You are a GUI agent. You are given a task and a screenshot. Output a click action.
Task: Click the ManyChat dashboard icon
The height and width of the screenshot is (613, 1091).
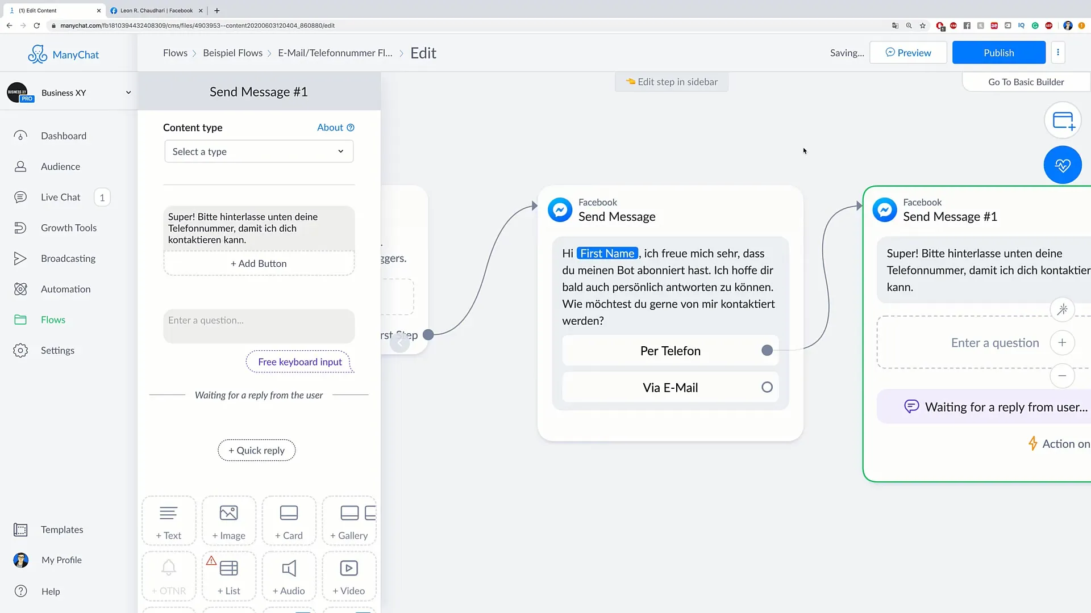21,136
